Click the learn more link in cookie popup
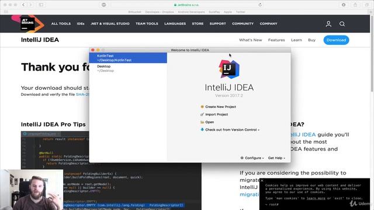The image size is (374, 210). coord(316,198)
